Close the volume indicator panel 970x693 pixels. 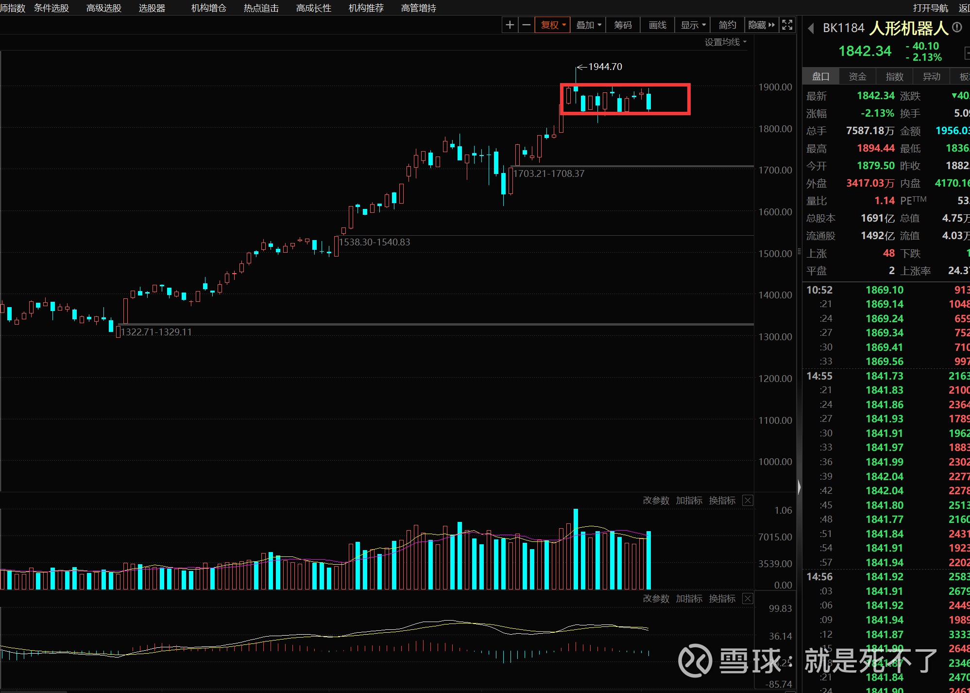coord(748,501)
